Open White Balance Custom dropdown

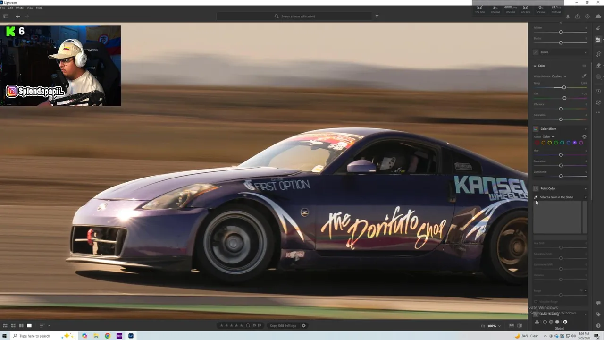[559, 76]
